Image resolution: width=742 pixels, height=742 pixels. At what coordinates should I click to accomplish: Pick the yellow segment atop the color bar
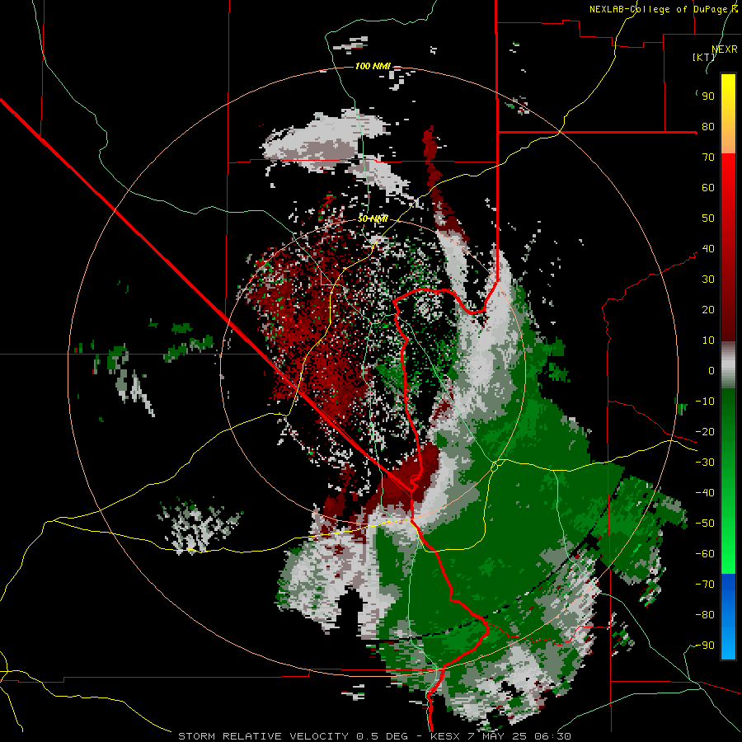pyautogui.click(x=728, y=114)
